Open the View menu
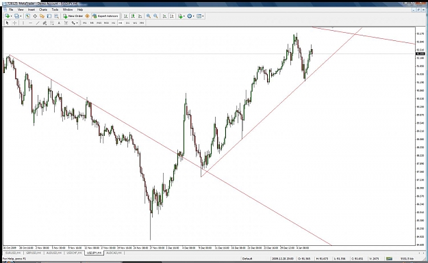Screen dimensions: 428x263 click(x=21, y=10)
